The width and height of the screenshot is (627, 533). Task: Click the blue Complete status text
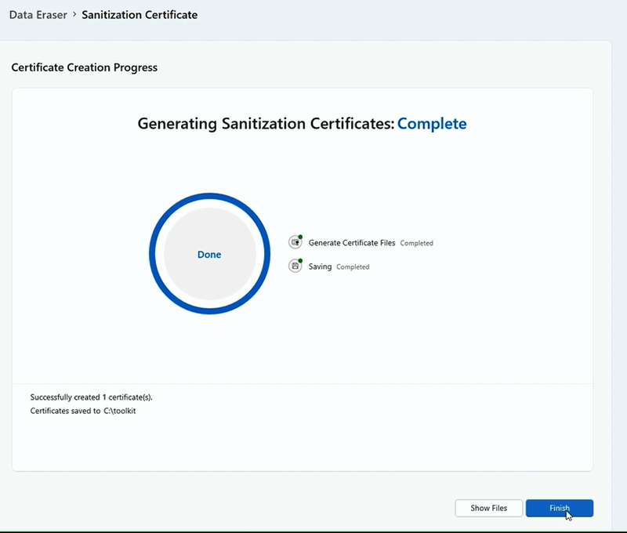point(432,123)
